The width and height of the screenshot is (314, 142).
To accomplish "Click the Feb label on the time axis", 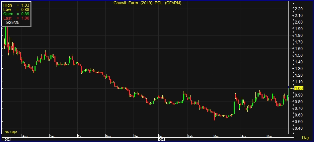I will [x=191, y=136].
